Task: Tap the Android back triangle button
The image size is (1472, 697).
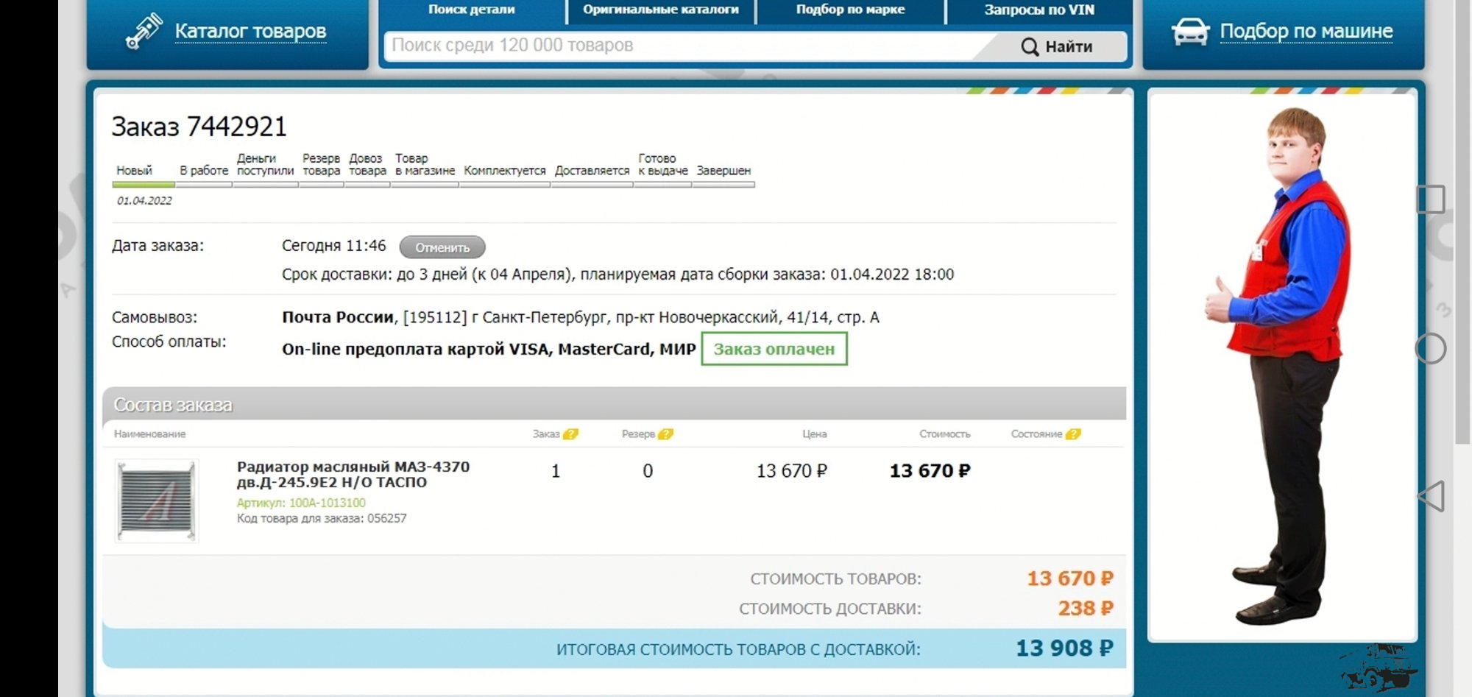Action: pyautogui.click(x=1432, y=496)
